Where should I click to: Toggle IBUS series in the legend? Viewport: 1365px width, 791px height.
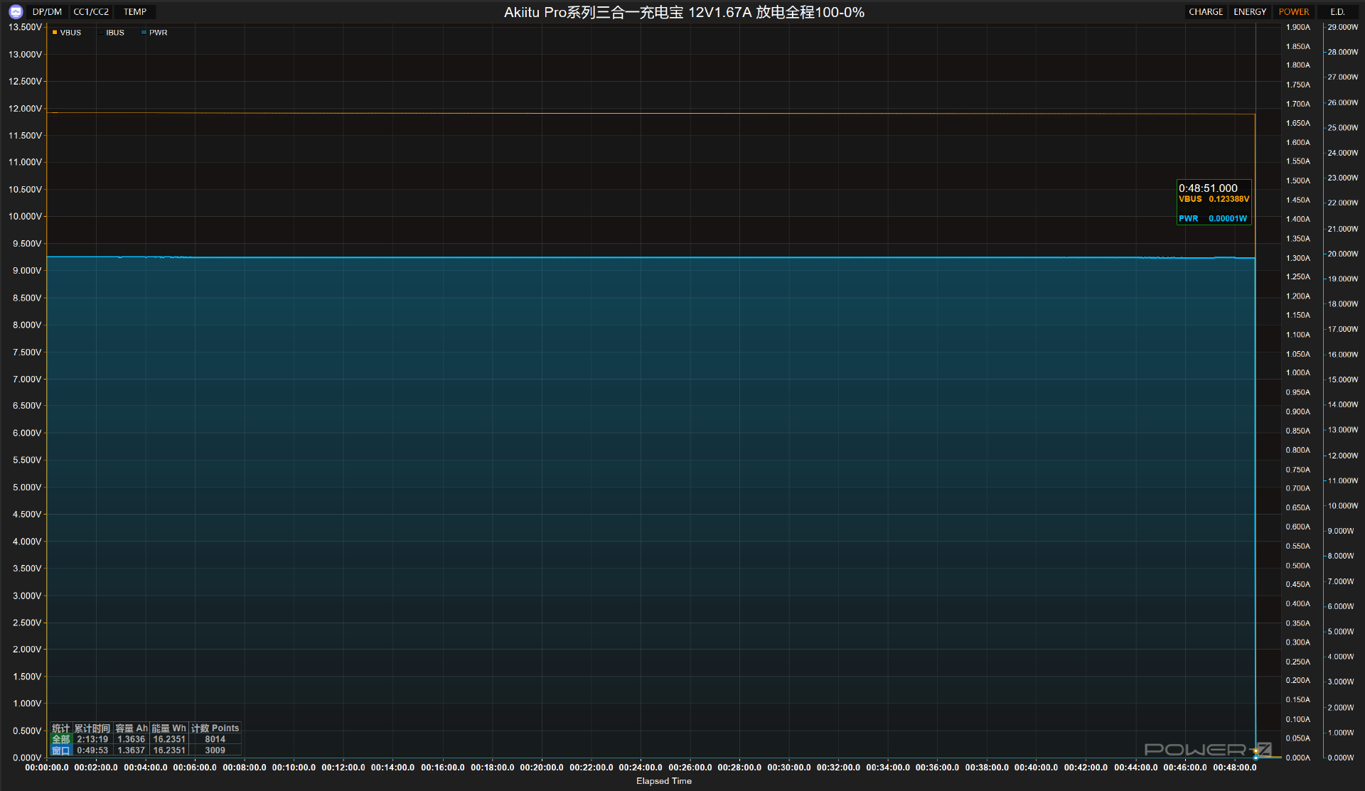[x=112, y=33]
